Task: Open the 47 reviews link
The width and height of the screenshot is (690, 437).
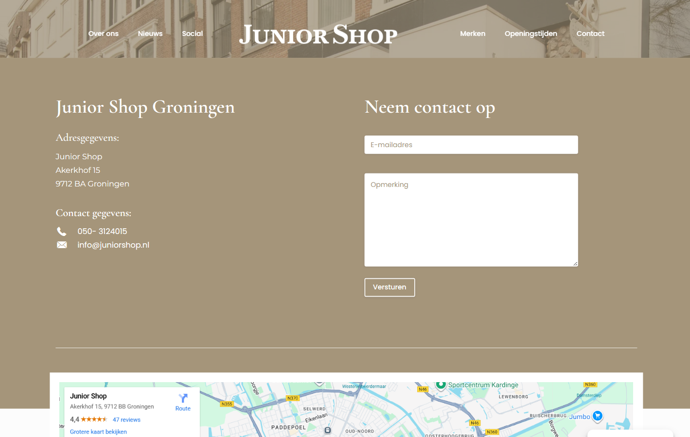Action: click(126, 419)
